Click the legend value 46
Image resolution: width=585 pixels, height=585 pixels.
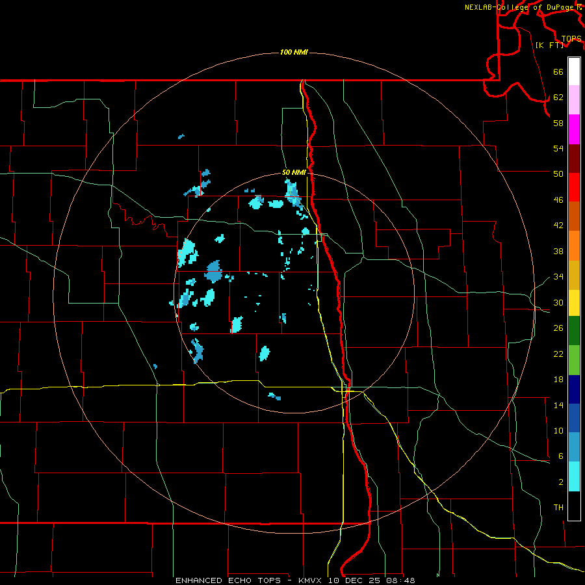tap(558, 200)
